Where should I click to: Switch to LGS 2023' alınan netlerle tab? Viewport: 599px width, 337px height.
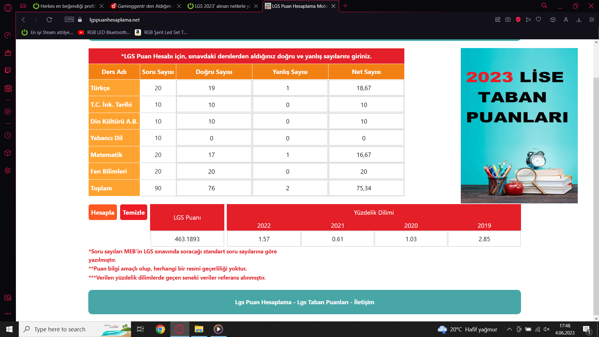click(222, 6)
